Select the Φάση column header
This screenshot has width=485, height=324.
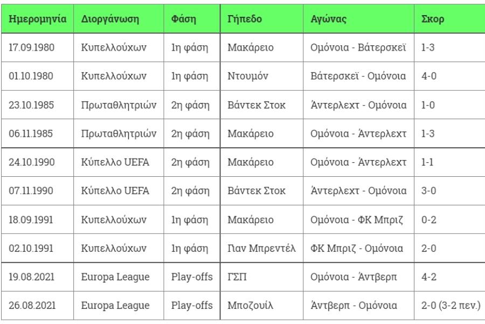(192, 19)
